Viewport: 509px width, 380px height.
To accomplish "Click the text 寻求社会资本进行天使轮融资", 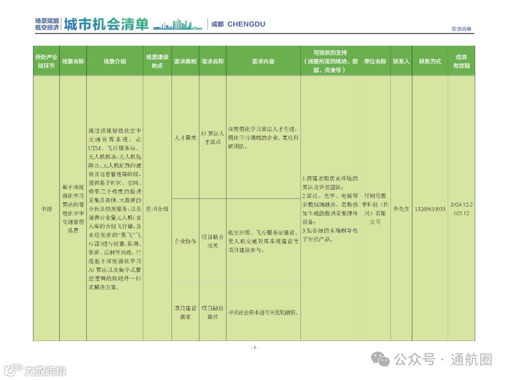I will [x=263, y=313].
